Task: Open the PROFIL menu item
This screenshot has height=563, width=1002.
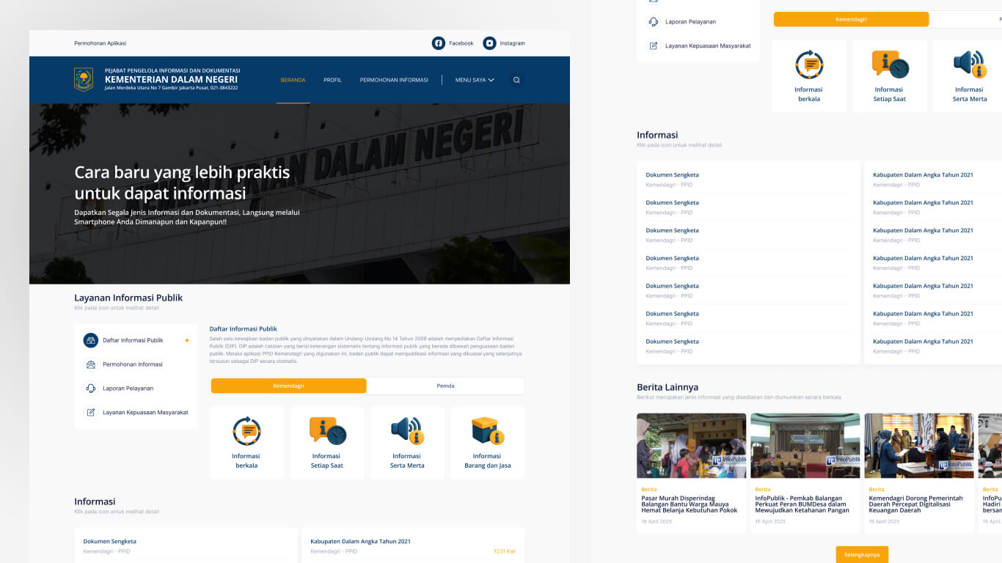Action: 332,80
